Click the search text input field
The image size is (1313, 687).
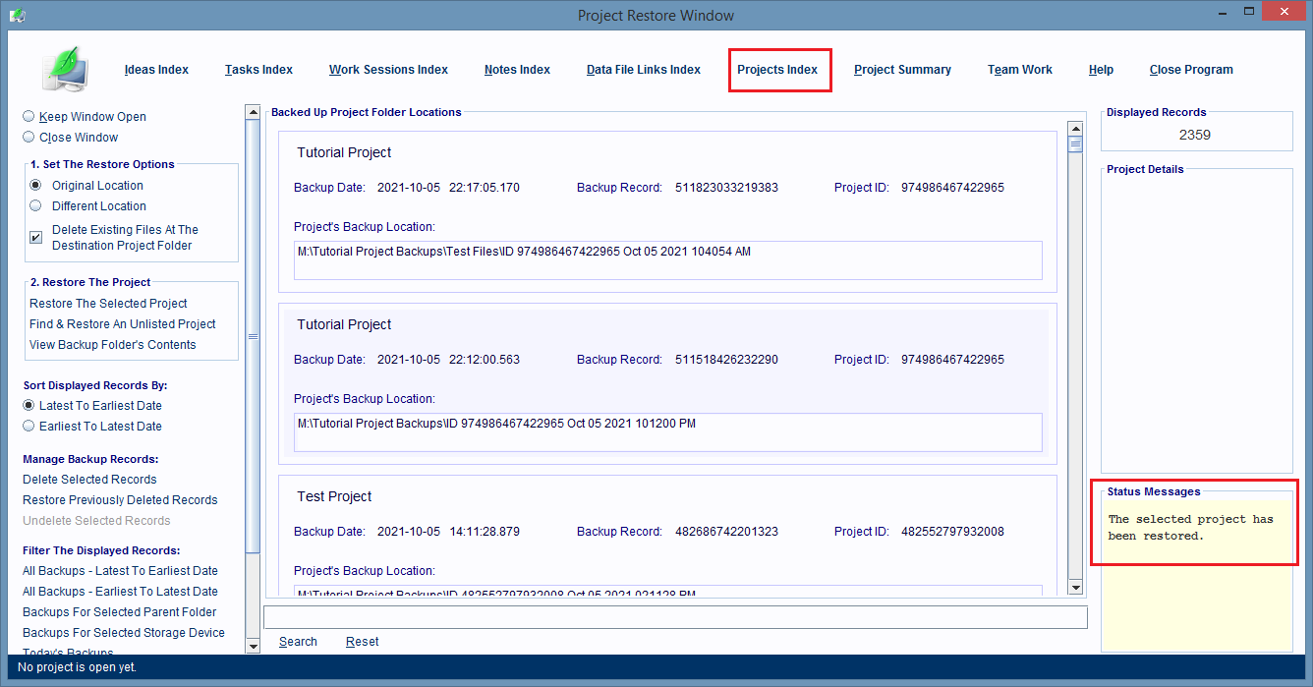[675, 617]
